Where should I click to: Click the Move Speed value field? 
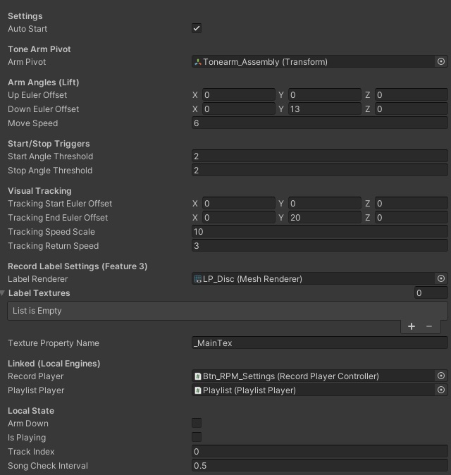[319, 123]
